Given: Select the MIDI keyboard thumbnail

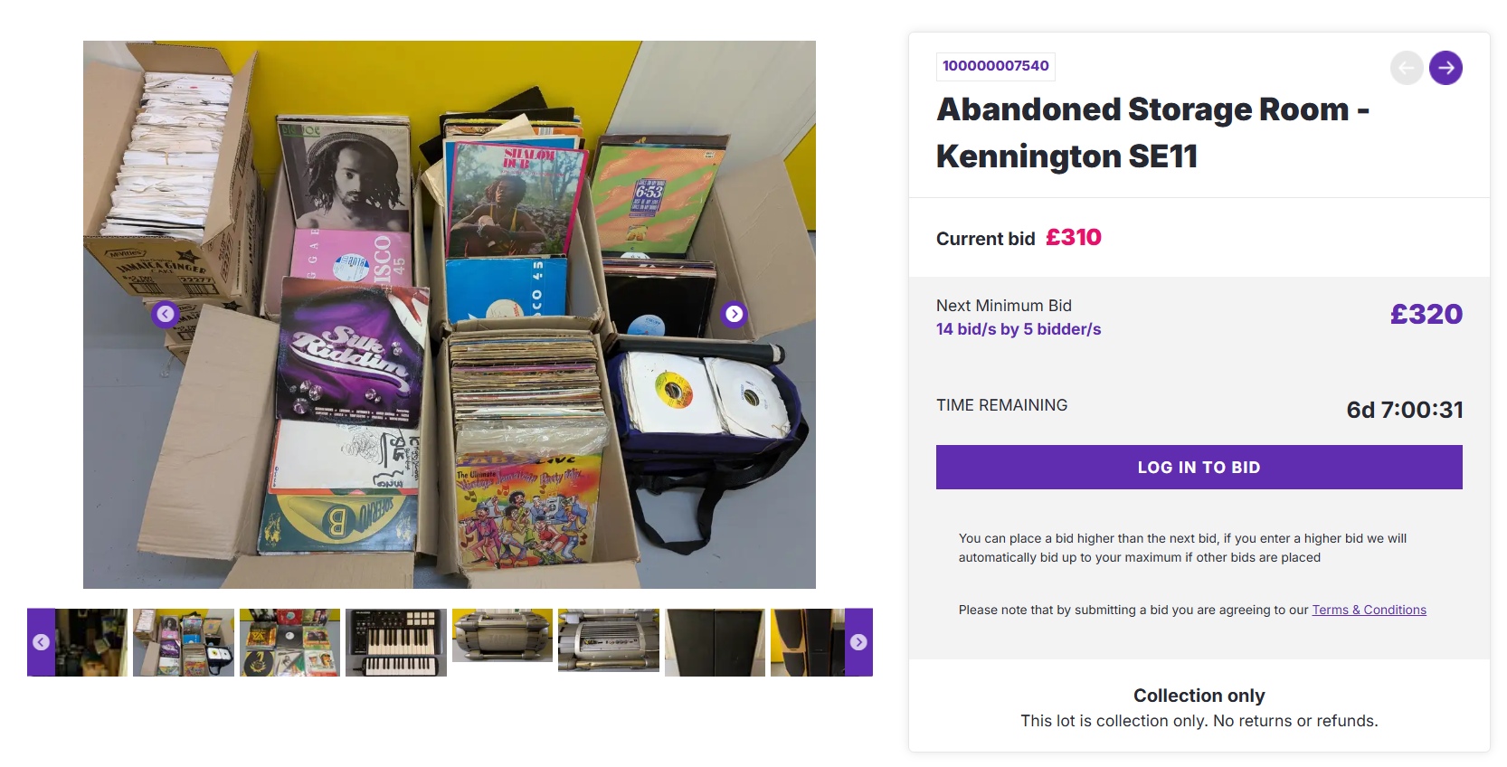Looking at the screenshot, I should coord(396,642).
